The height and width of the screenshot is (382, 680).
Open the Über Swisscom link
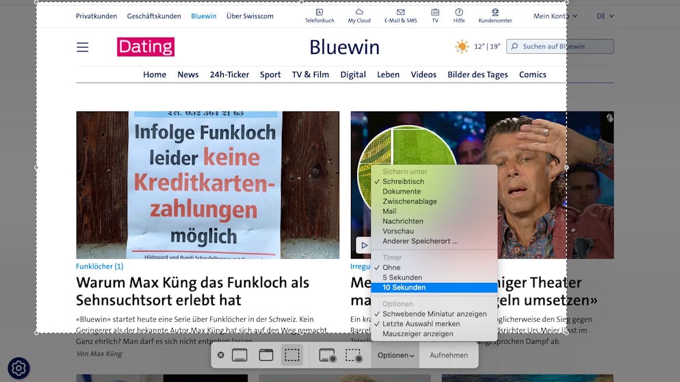coord(250,16)
